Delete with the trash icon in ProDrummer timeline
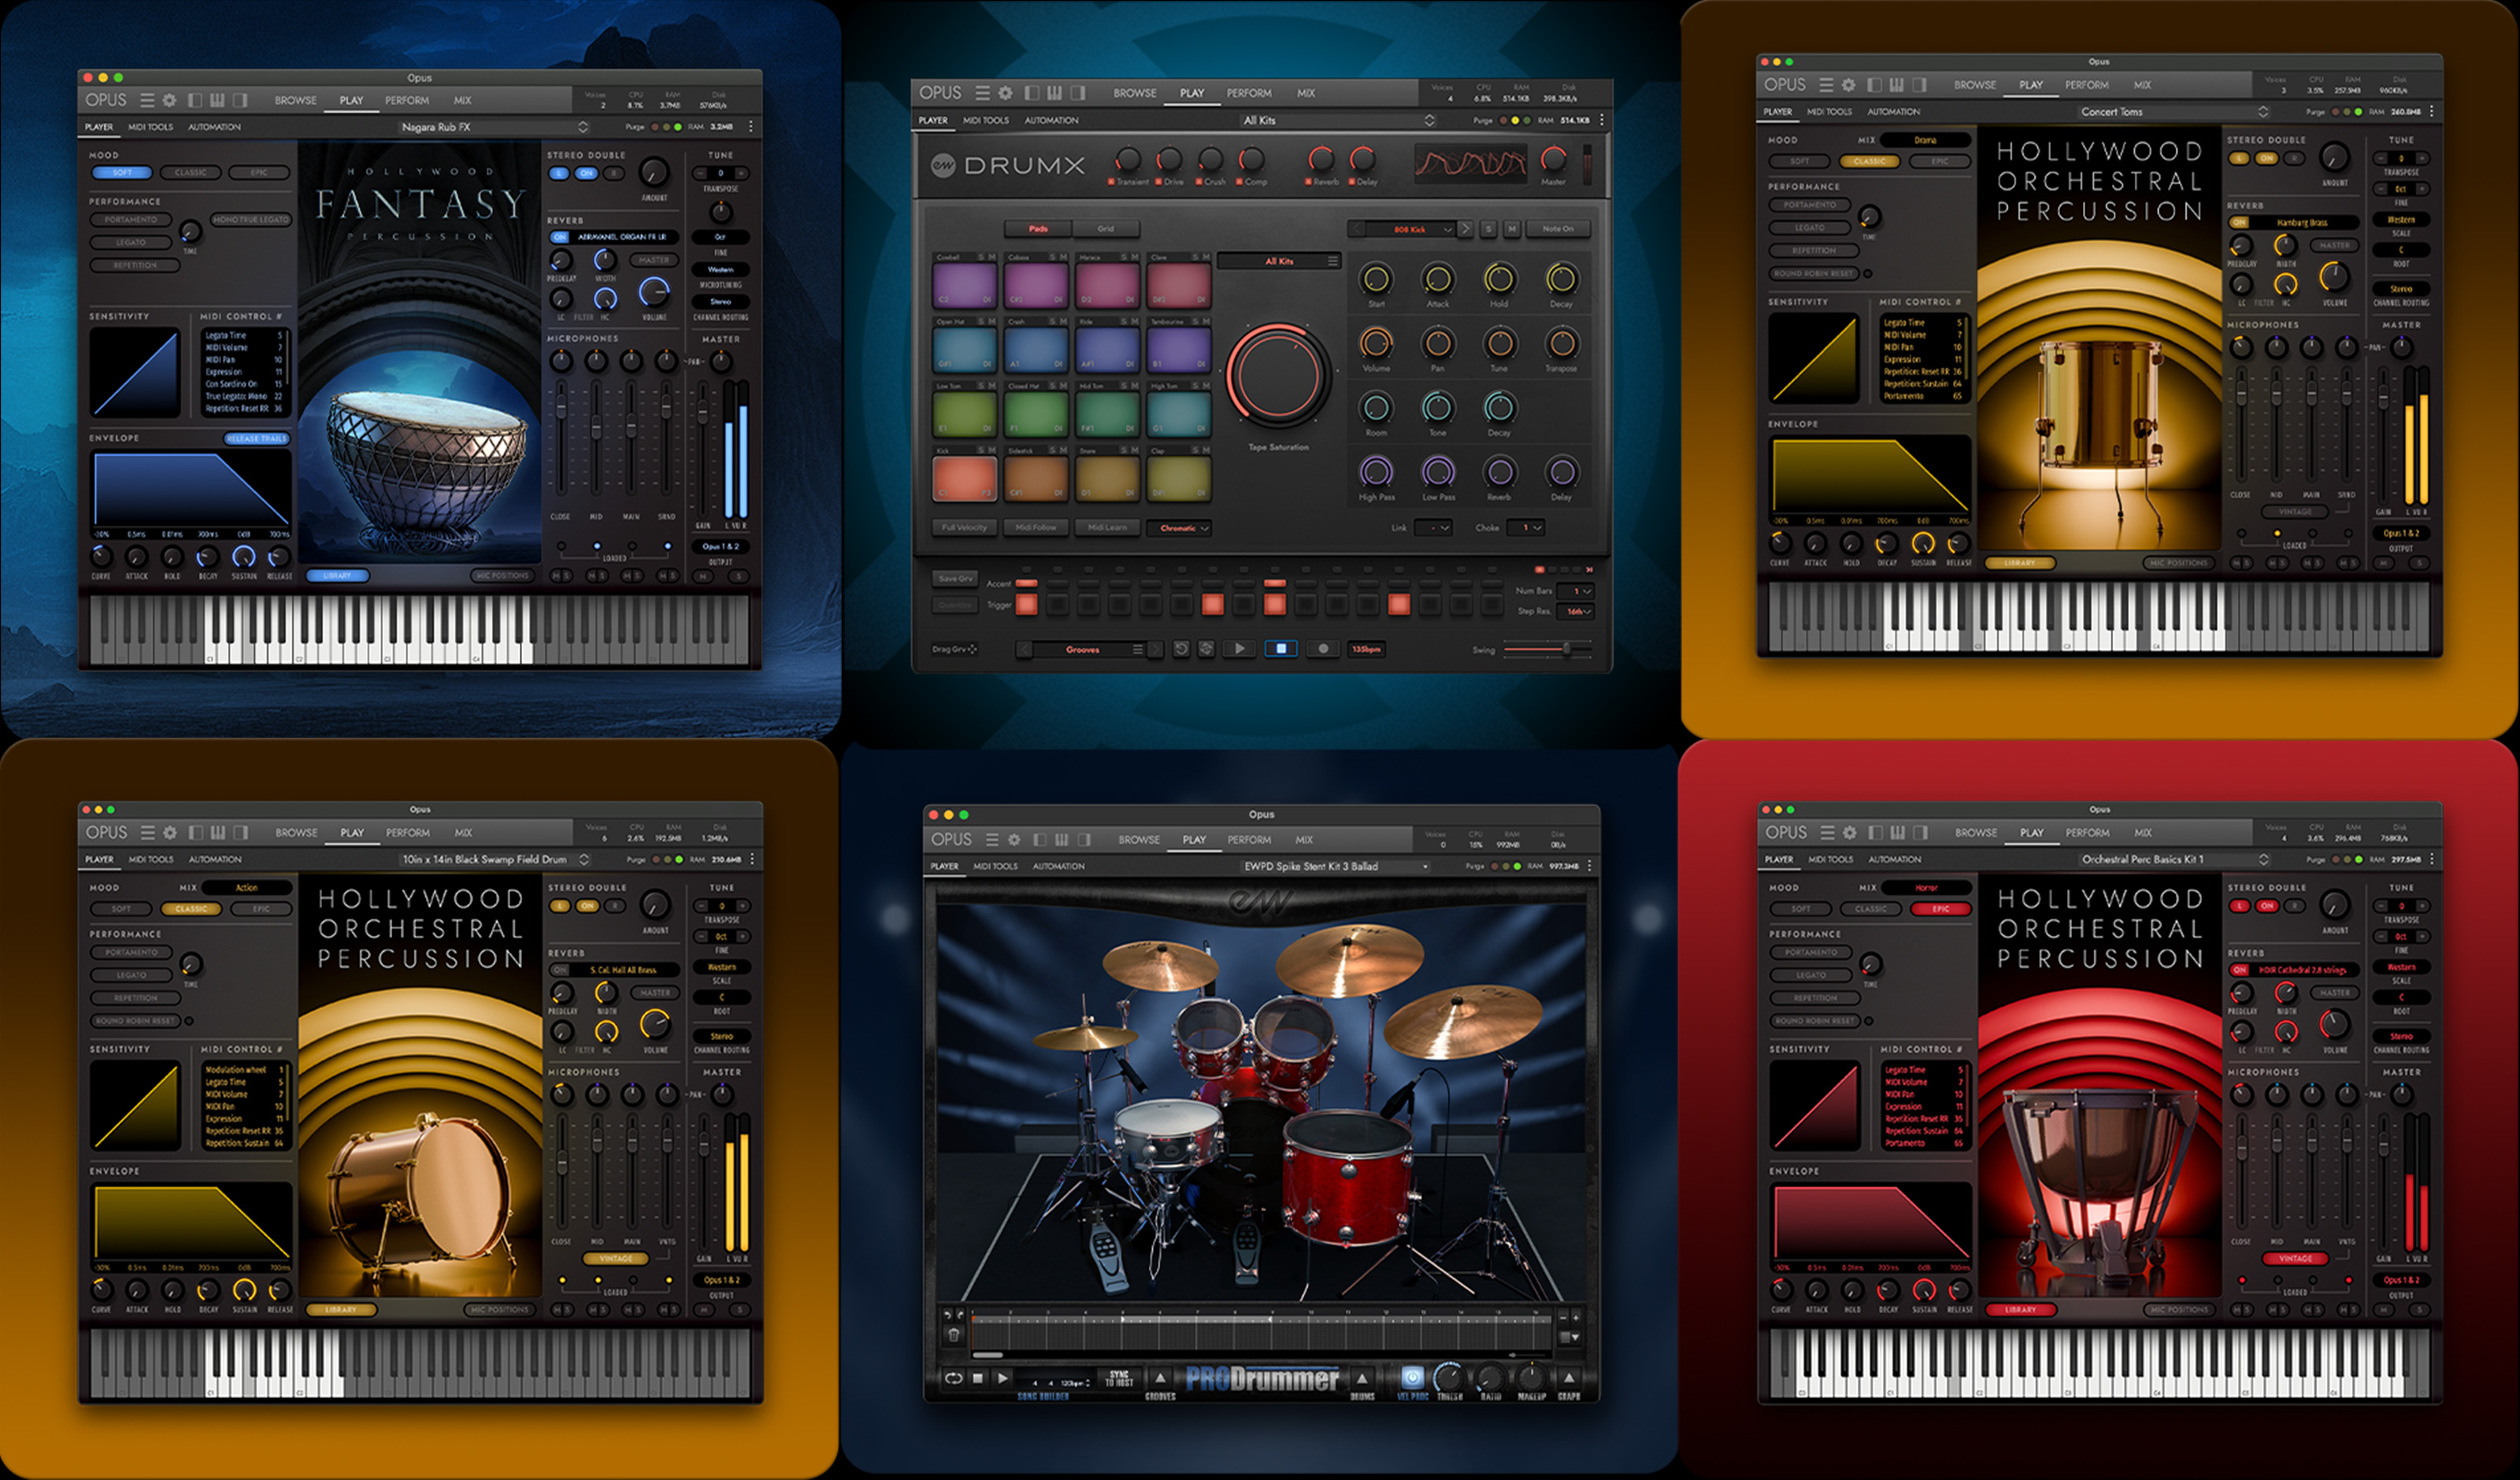Viewport: 2520px width, 1480px height. tap(954, 1335)
